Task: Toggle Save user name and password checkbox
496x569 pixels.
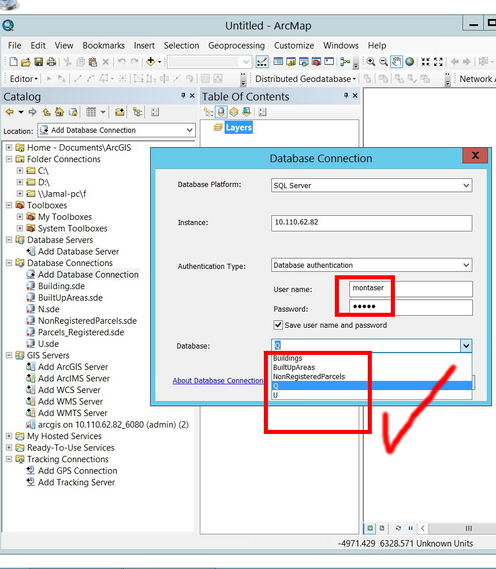Action: 278,325
